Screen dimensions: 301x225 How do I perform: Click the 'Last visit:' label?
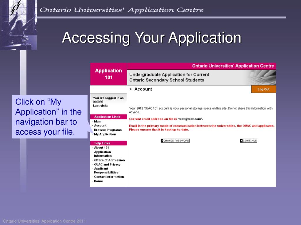point(100,105)
